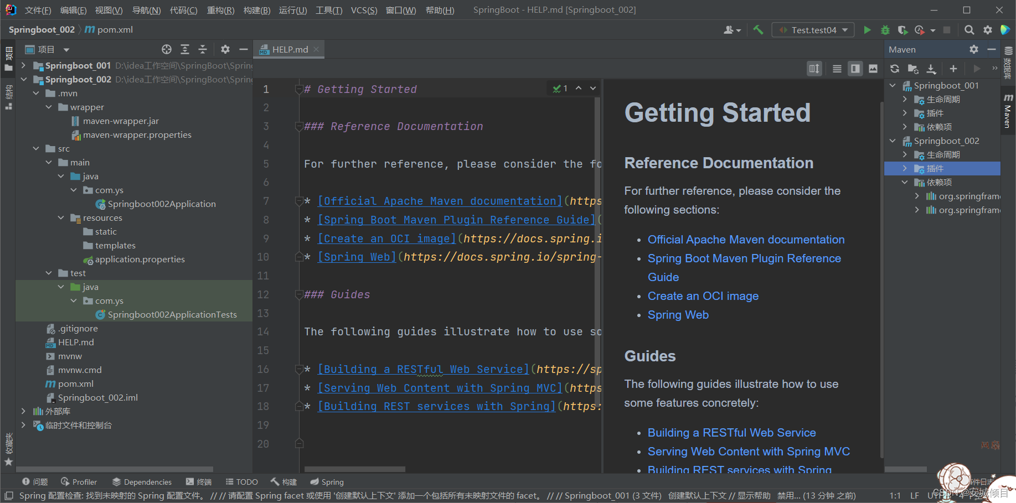Image resolution: width=1016 pixels, height=503 pixels.
Task: Reload all Maven projects
Action: pyautogui.click(x=895, y=69)
